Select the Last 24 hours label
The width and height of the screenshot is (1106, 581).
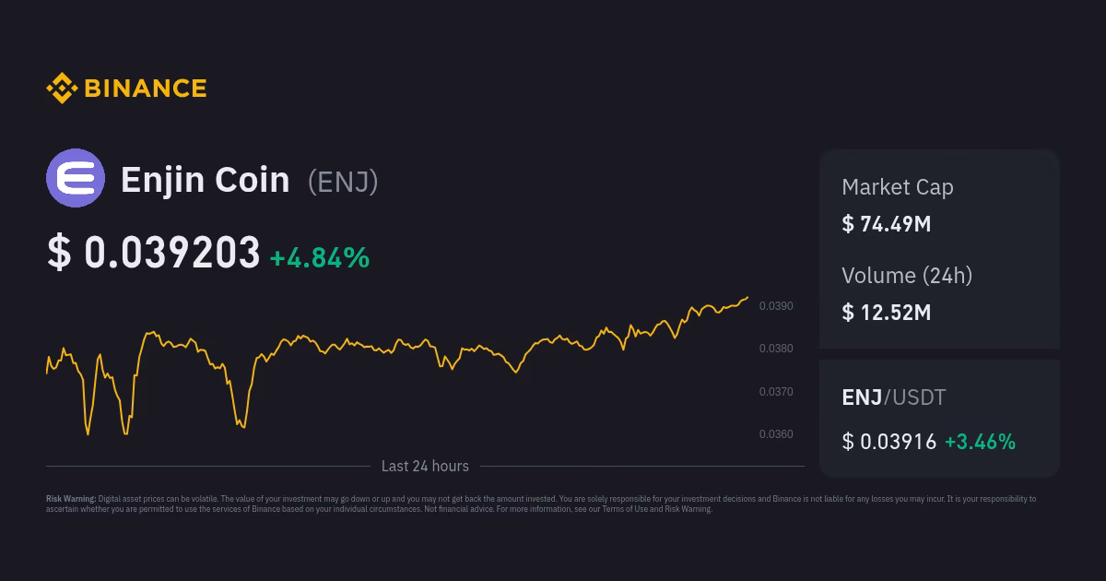coord(425,466)
